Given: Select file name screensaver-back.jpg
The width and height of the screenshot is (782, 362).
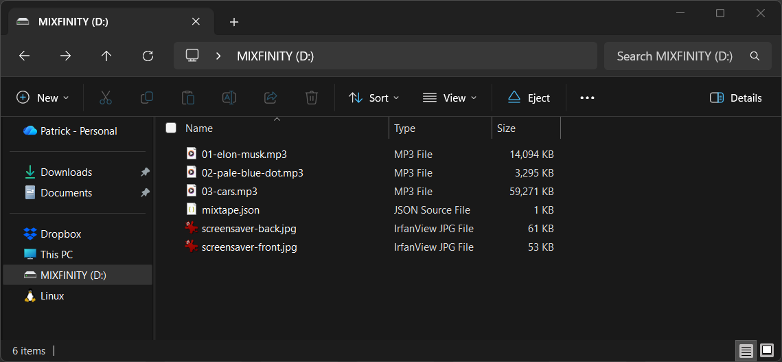Looking at the screenshot, I should 249,229.
